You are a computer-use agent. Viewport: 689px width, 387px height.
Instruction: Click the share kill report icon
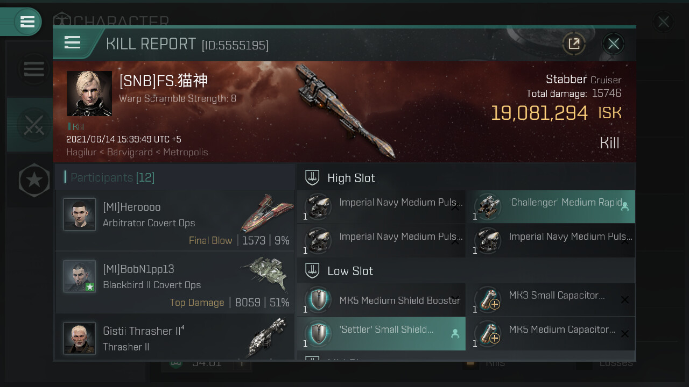(x=574, y=44)
